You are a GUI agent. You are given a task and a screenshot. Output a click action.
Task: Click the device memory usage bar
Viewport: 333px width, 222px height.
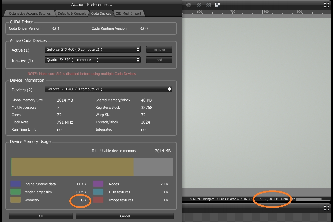click(x=92, y=166)
